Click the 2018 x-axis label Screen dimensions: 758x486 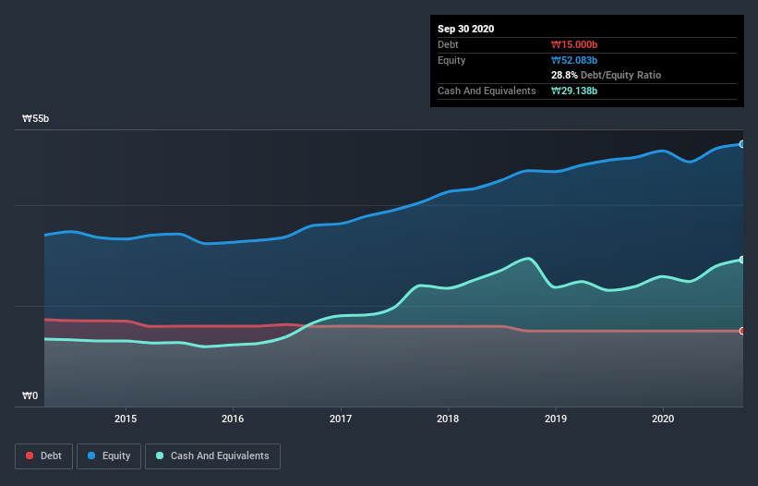point(448,419)
